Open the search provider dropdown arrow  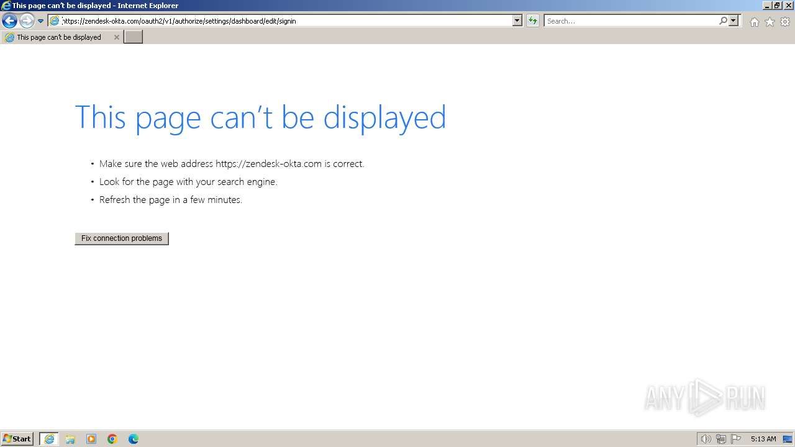[x=734, y=20]
